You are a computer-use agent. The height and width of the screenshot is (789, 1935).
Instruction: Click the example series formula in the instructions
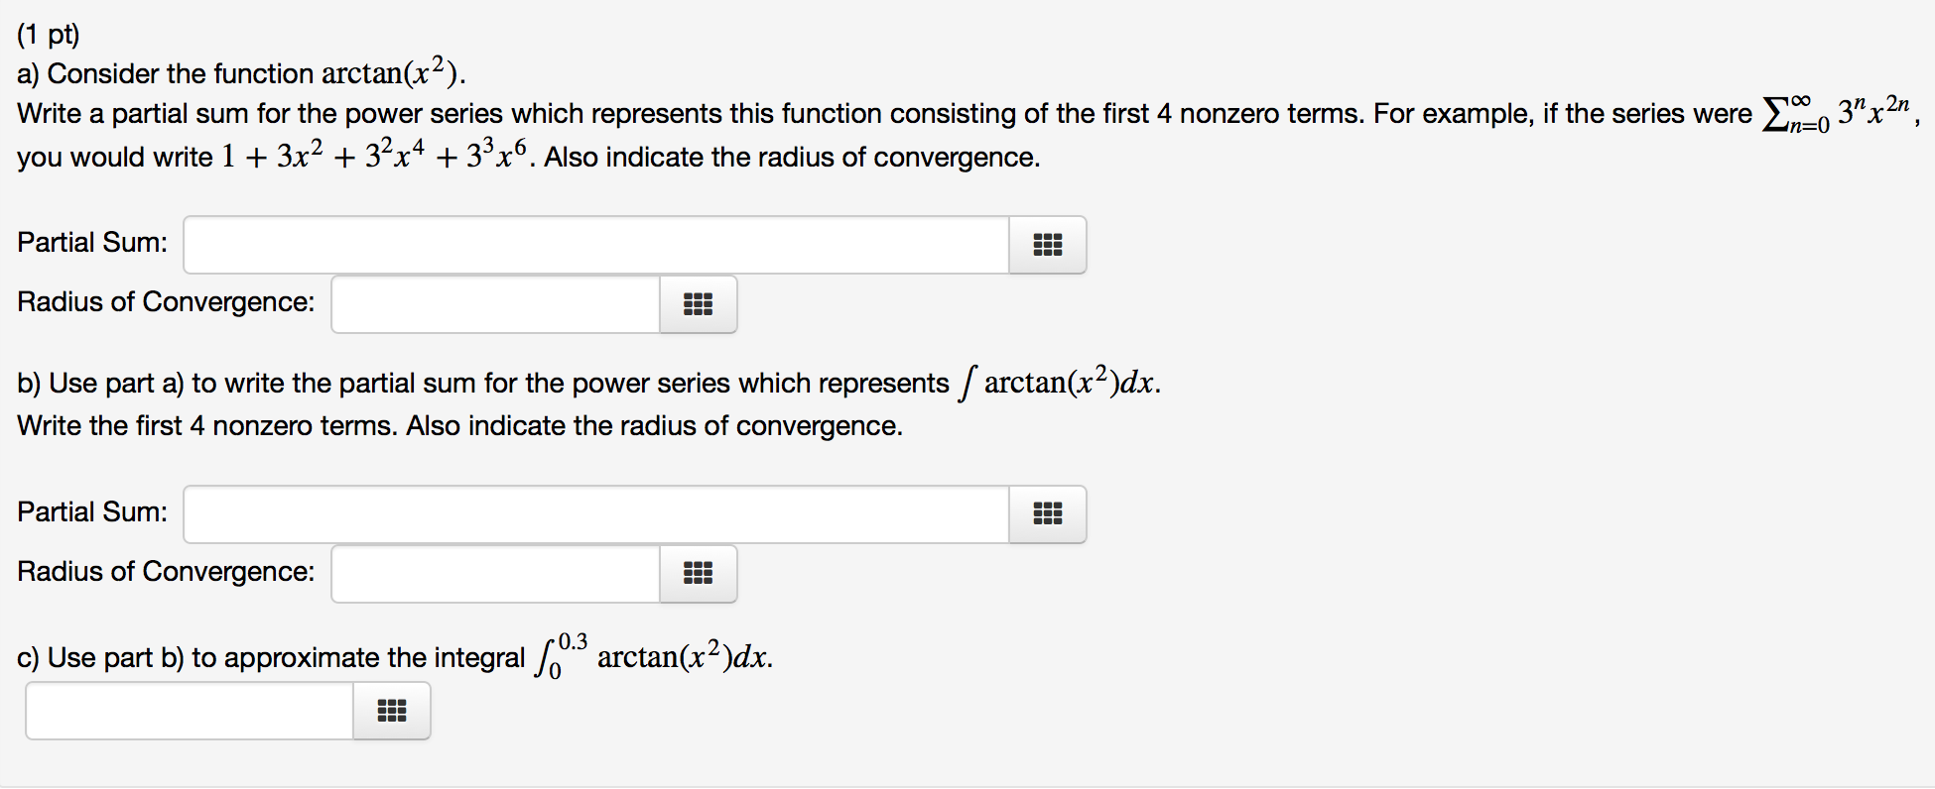(x=1846, y=111)
